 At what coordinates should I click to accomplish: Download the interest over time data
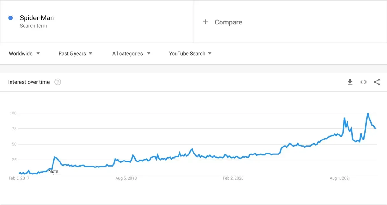(x=350, y=82)
